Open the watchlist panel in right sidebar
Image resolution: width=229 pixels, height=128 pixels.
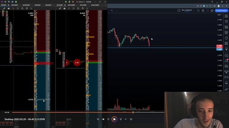pyautogui.click(x=226, y=16)
